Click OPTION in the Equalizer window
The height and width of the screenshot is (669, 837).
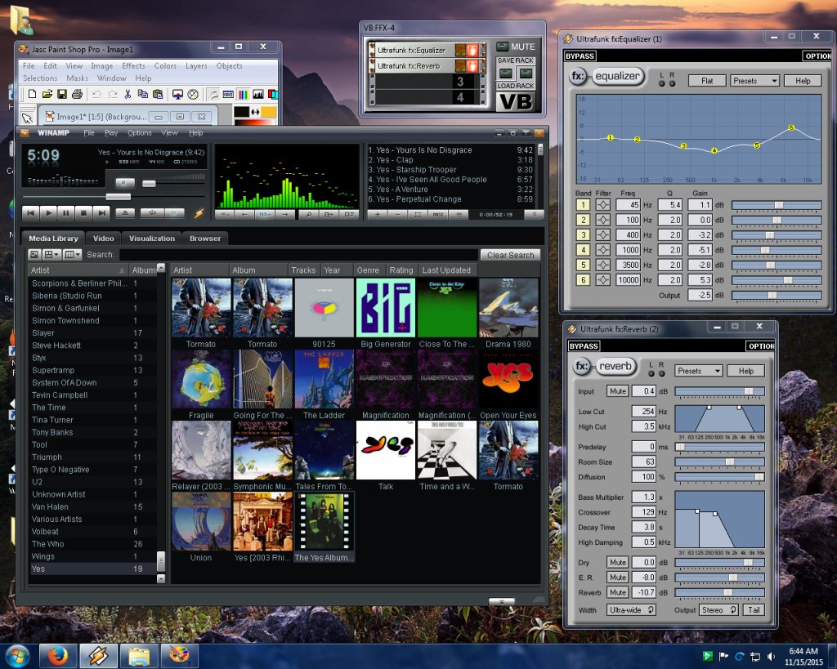[818, 56]
